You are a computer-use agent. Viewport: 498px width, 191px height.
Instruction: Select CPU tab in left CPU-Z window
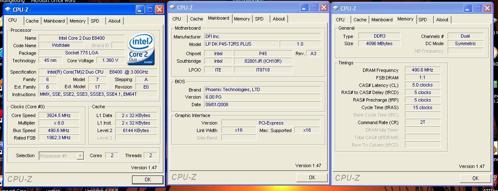13,20
